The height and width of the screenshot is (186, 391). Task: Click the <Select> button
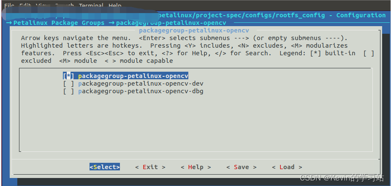pyautogui.click(x=105, y=167)
